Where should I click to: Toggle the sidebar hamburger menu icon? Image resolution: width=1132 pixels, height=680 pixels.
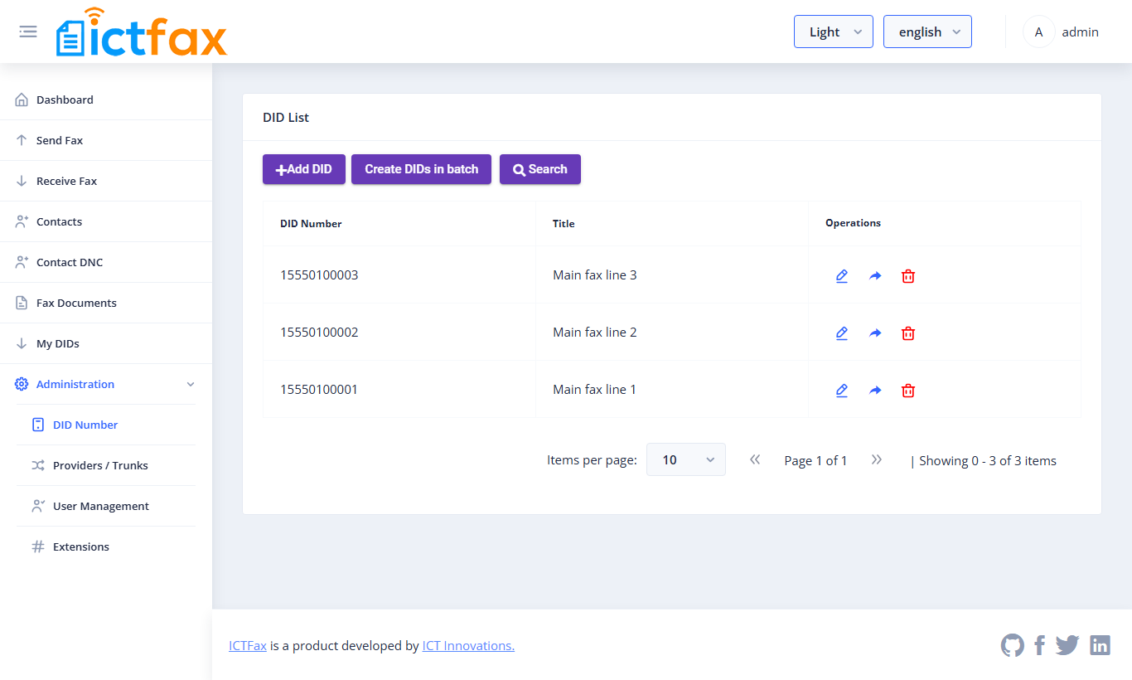coord(28,32)
